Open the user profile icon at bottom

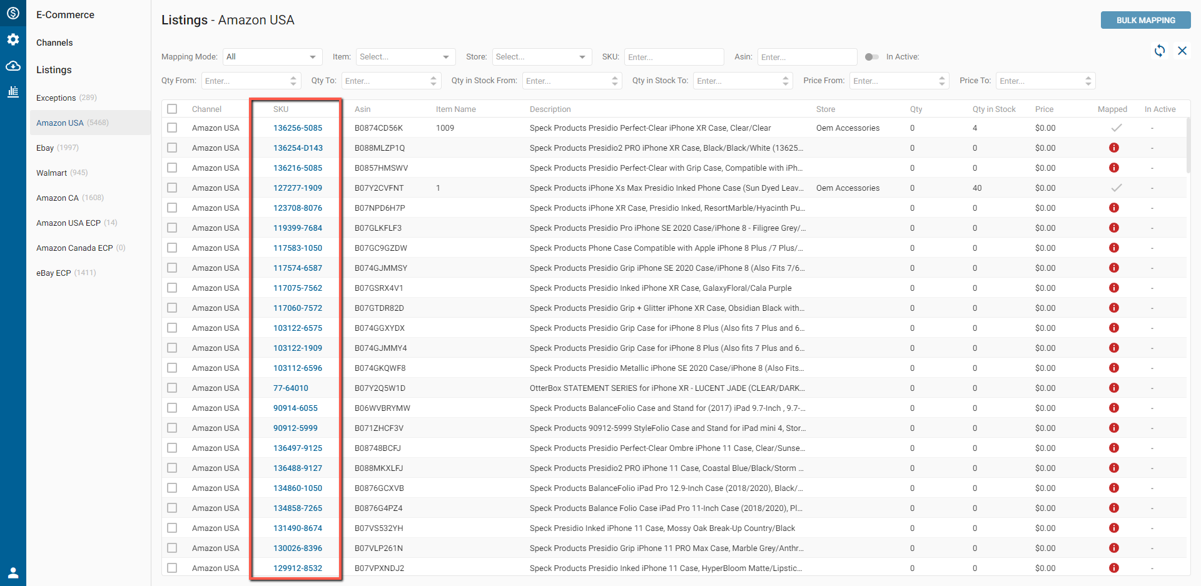point(13,572)
